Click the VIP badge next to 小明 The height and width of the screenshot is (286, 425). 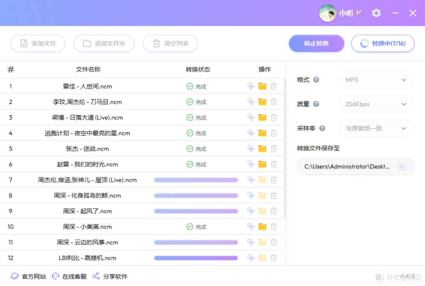click(x=359, y=13)
